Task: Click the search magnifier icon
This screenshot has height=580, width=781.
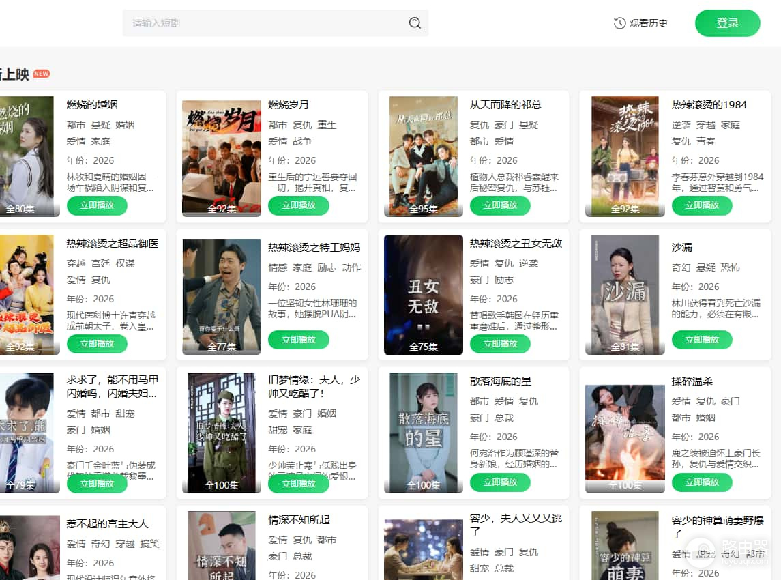Action: point(415,23)
